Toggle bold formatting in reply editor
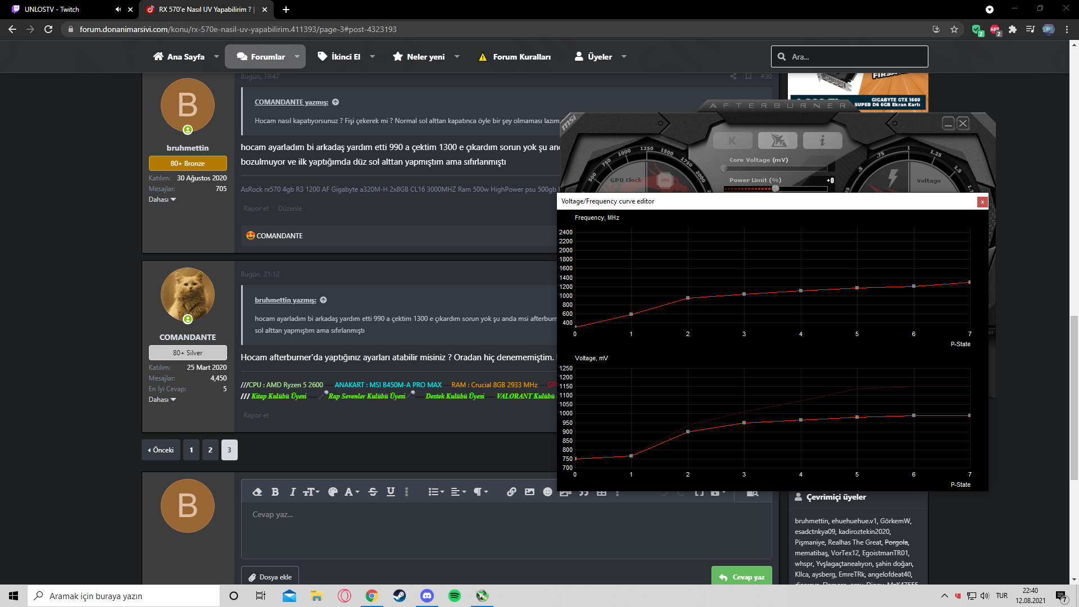This screenshot has width=1079, height=607. coord(275,492)
